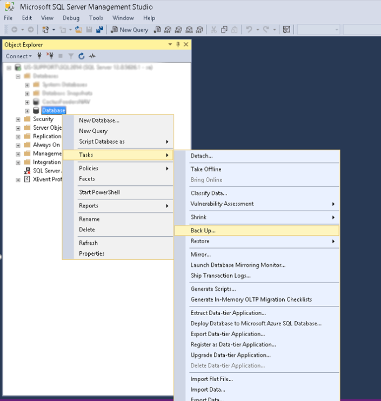The height and width of the screenshot is (401, 381).
Task: Choose Import Flat File... option
Action: (257, 379)
